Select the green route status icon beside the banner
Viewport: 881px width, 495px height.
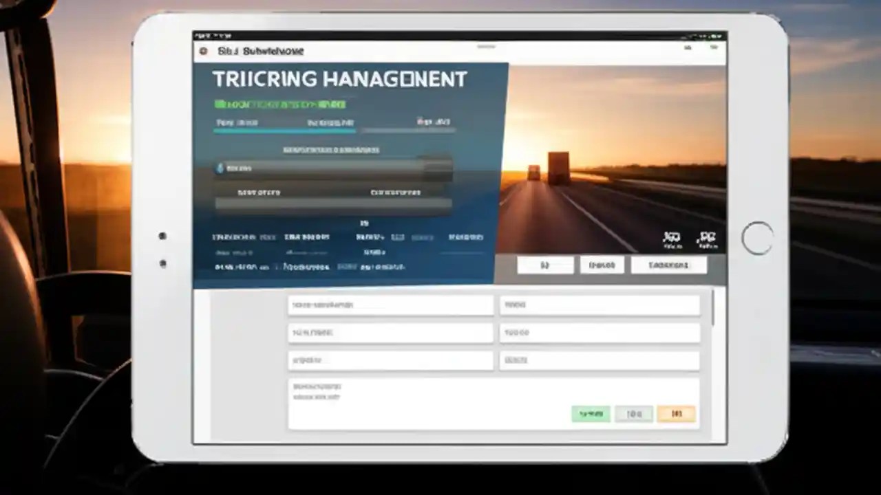click(x=220, y=104)
